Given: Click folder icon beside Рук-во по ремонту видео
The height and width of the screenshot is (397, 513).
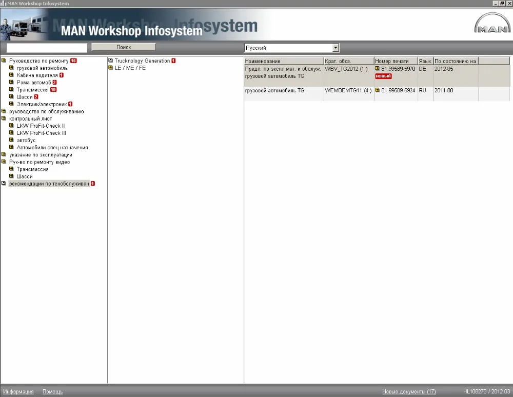Looking at the screenshot, I should click(4, 161).
